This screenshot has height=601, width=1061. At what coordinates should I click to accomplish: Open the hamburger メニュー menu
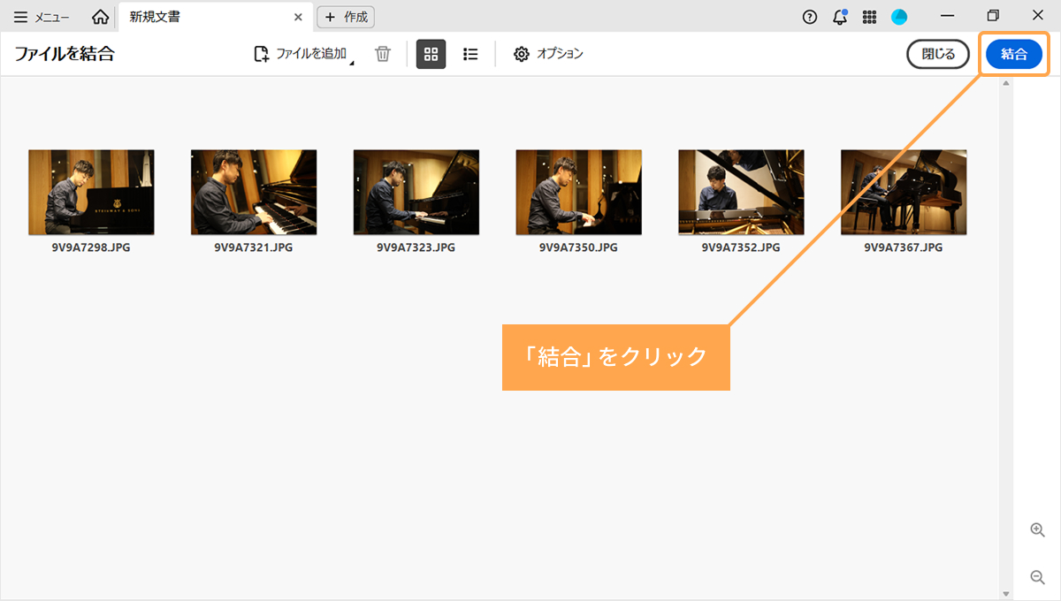tap(42, 17)
